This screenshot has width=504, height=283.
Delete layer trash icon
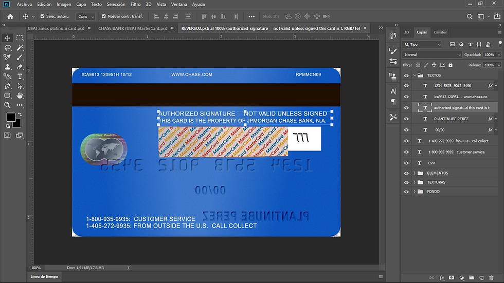[491, 278]
